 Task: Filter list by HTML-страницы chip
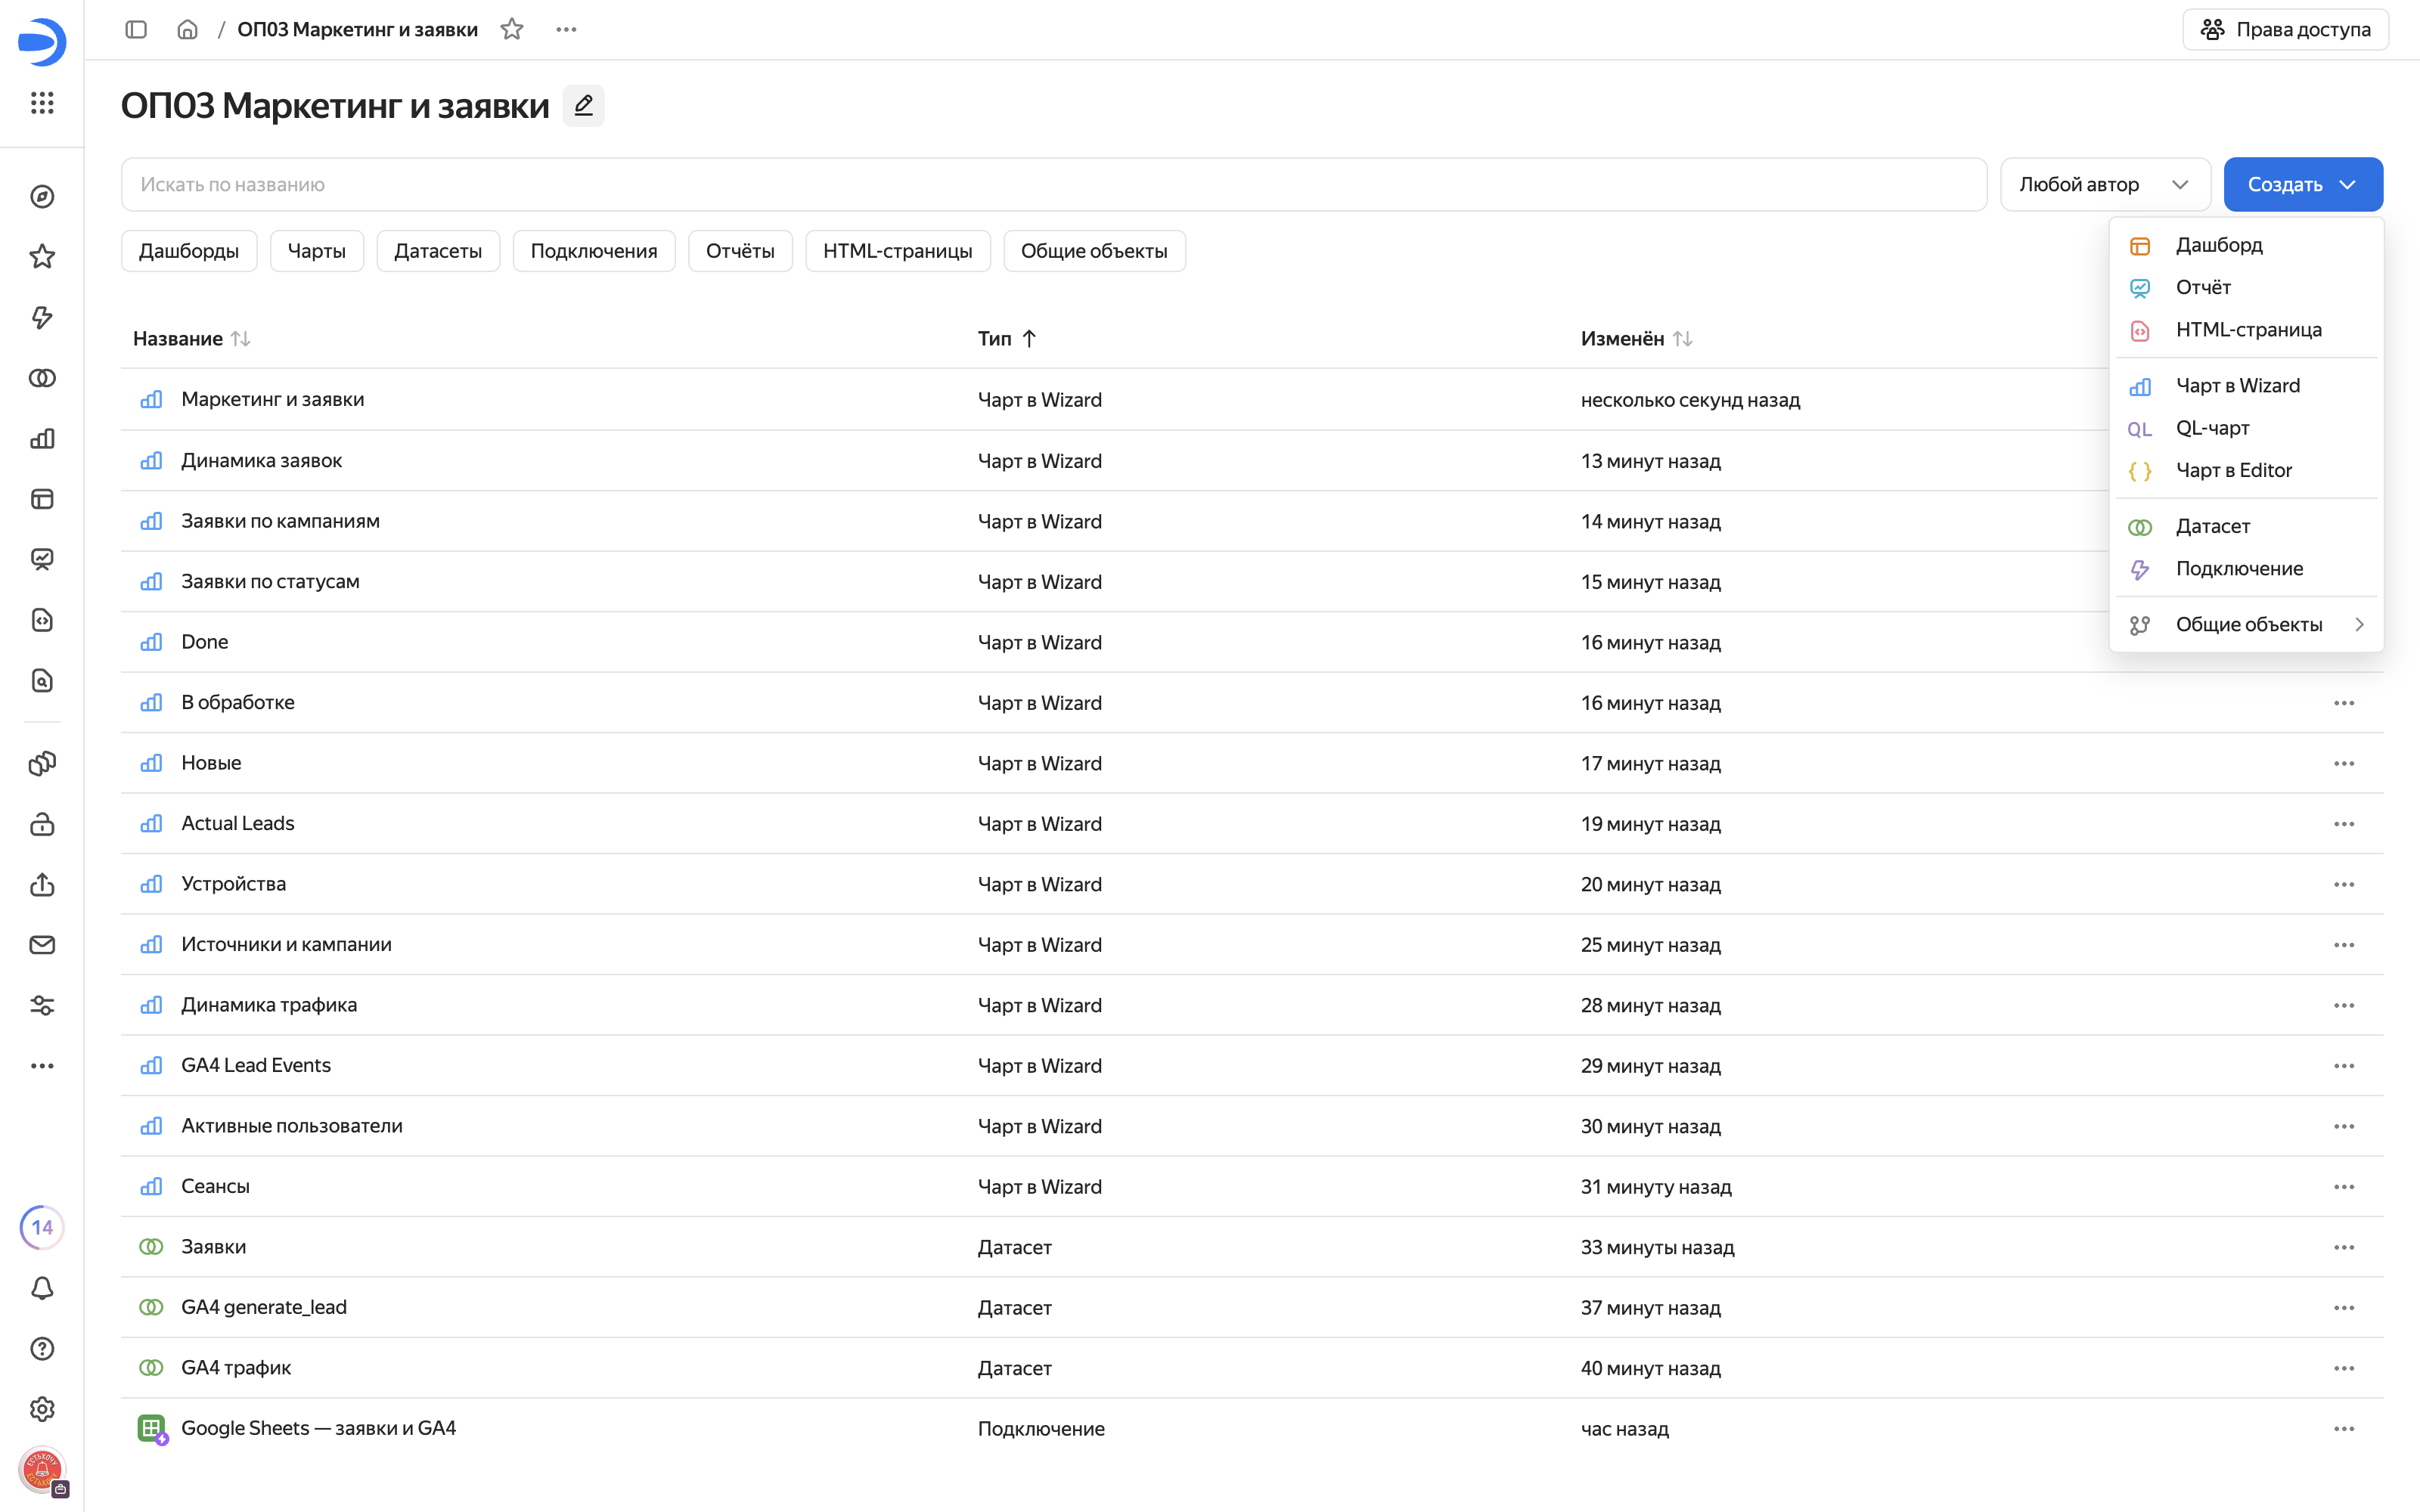897,251
